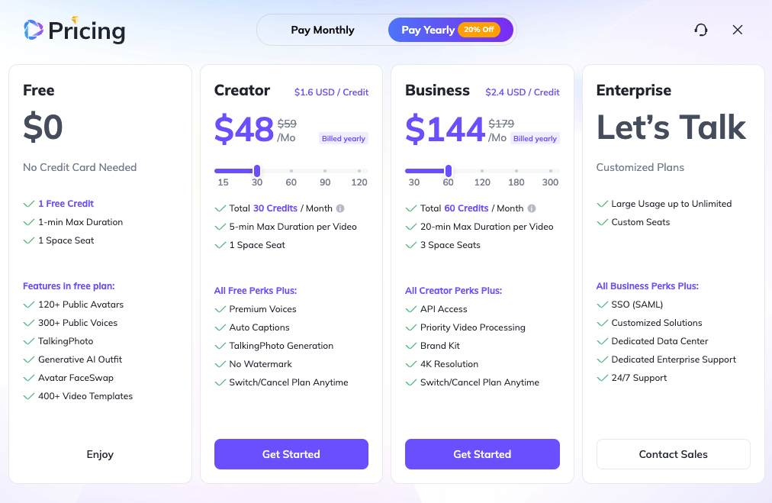Click the info icon beside 60 Credits
This screenshot has width=772, height=503.
532,208
